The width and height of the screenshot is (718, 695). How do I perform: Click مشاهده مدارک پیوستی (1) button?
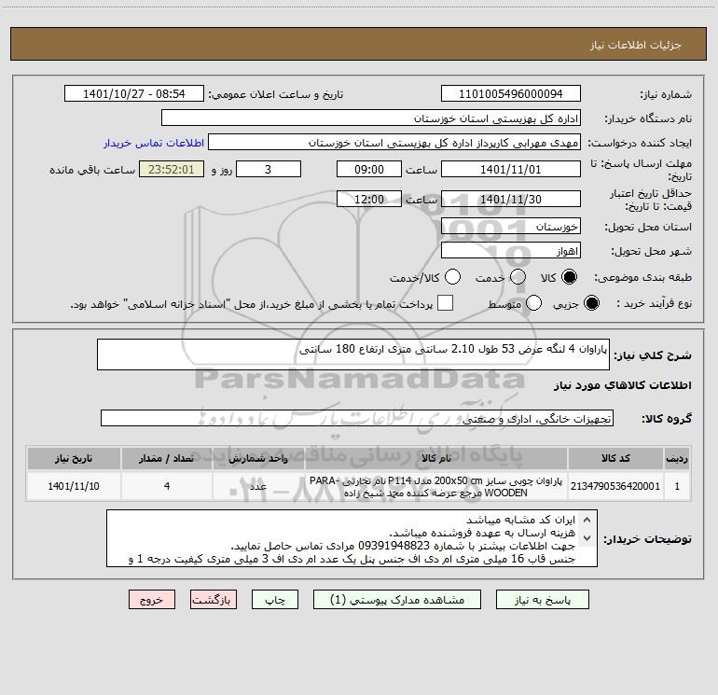[x=397, y=600]
